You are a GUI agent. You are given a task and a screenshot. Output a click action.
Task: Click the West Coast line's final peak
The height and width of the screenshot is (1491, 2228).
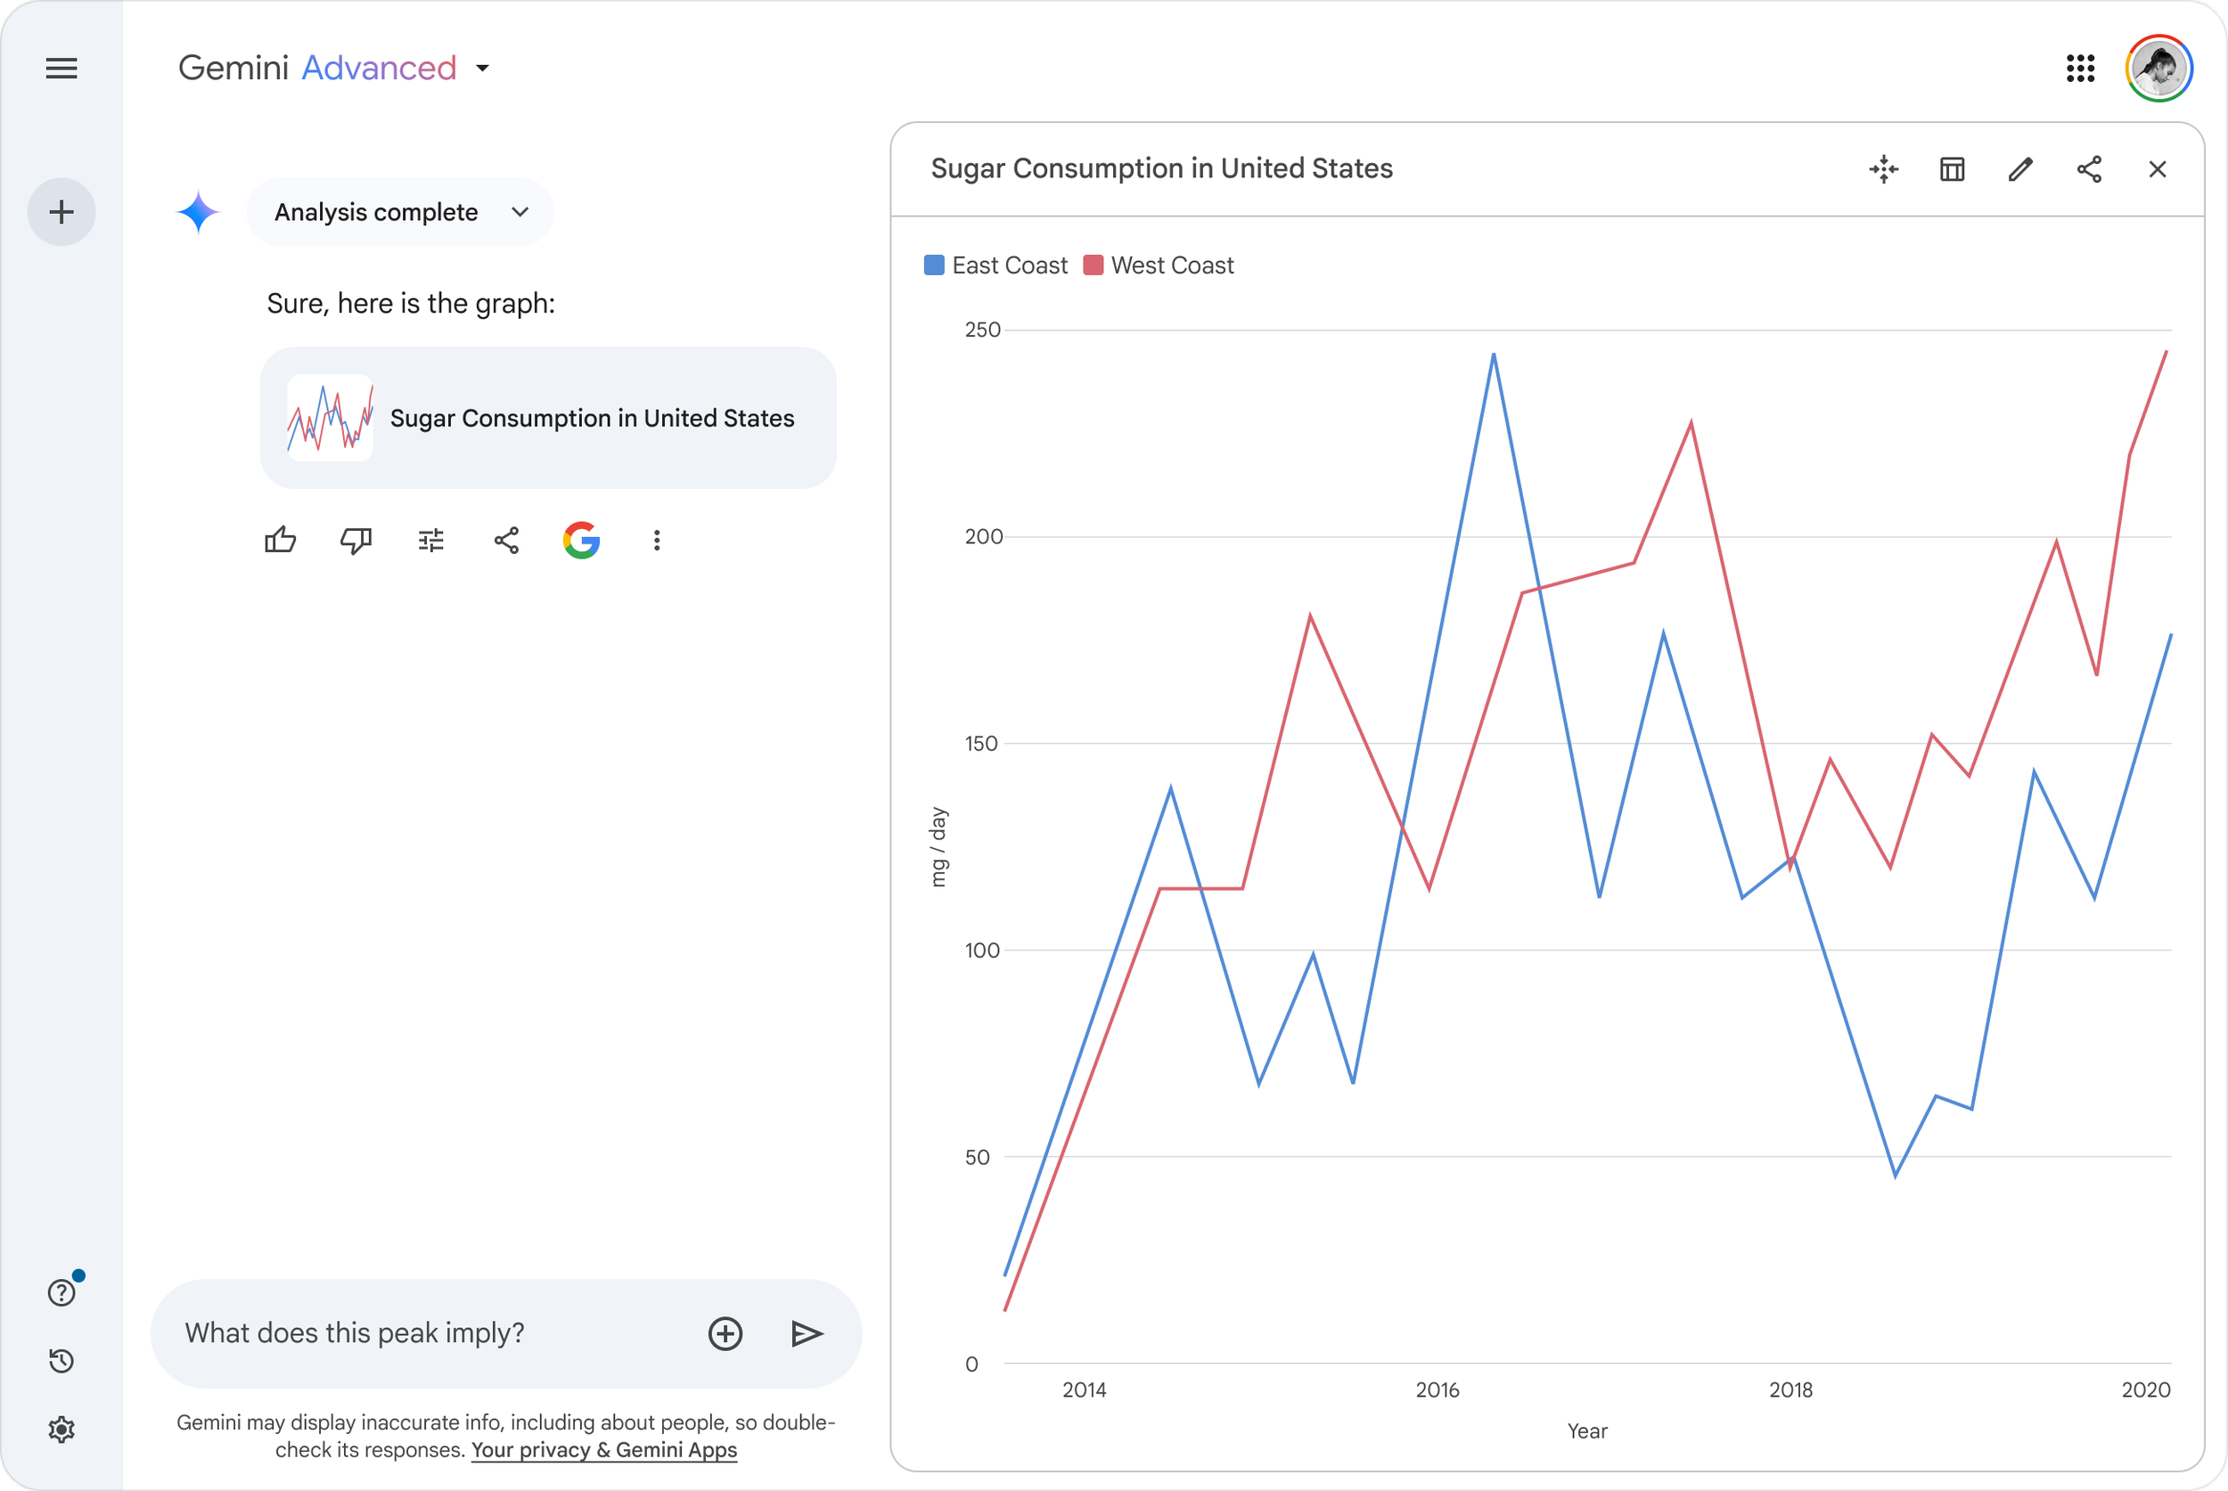coord(2167,352)
